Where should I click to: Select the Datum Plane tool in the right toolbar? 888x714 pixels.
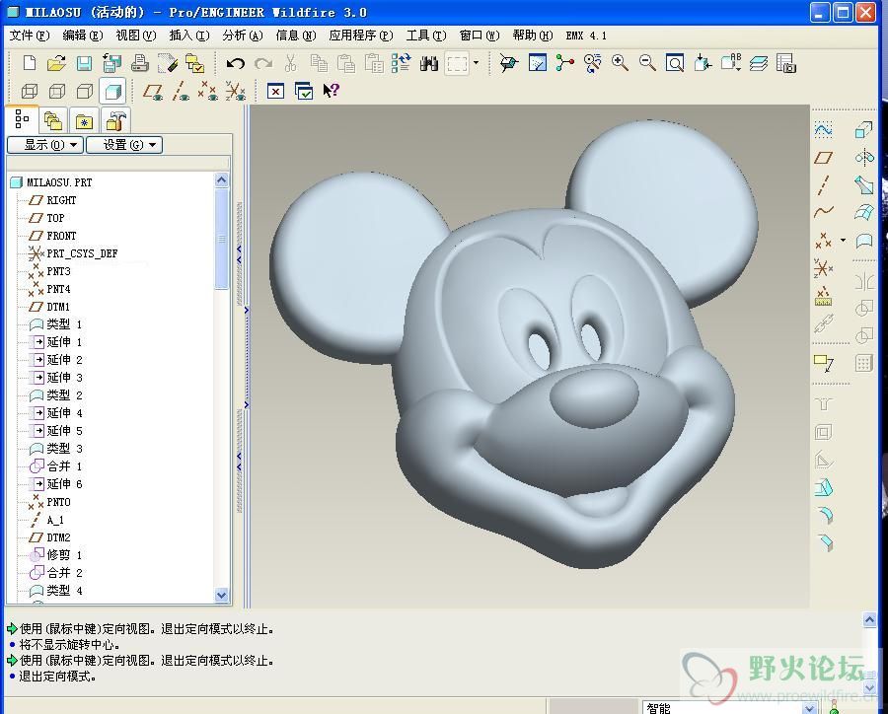click(x=824, y=158)
